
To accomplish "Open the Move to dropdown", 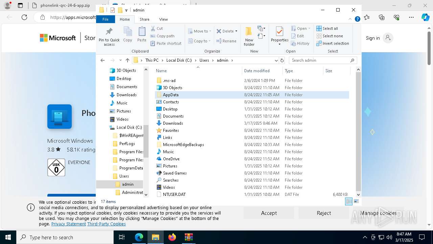I will 200,31.
